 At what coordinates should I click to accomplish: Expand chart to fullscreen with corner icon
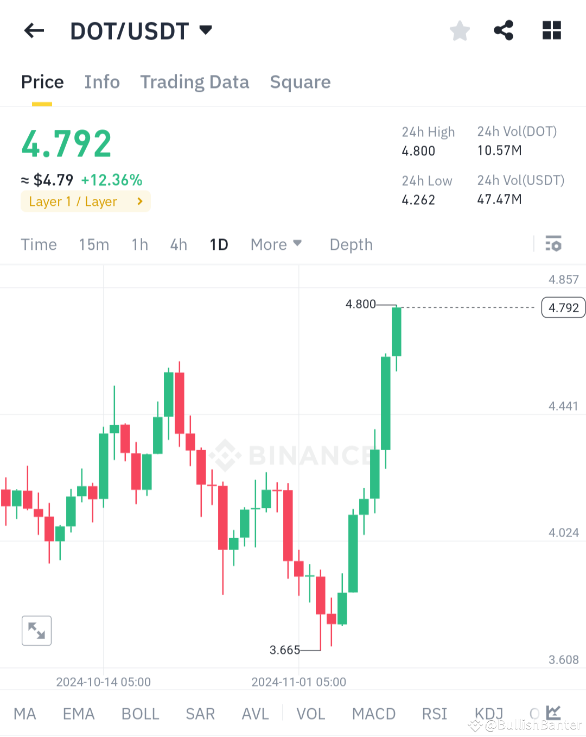click(36, 631)
